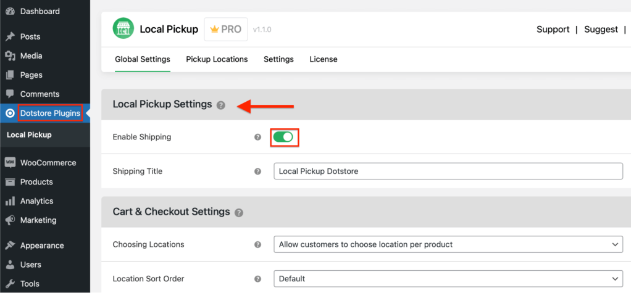Click the Local Pickup green store logo
Screen dimensions: 631x293
[x=123, y=29]
